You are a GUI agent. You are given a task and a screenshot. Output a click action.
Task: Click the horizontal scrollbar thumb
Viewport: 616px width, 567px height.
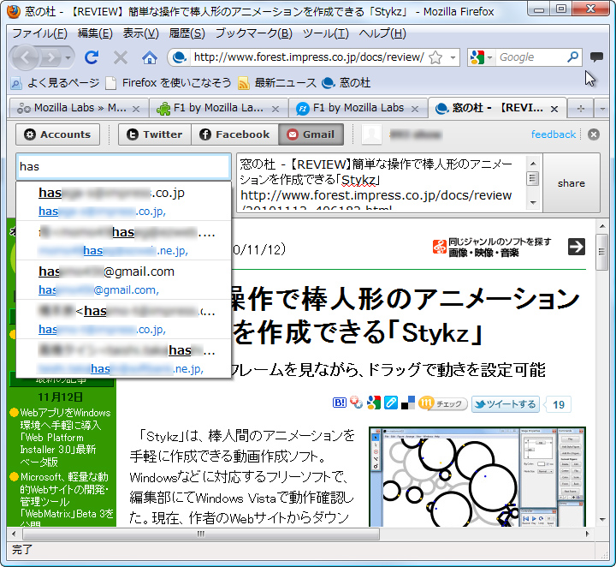(201, 534)
